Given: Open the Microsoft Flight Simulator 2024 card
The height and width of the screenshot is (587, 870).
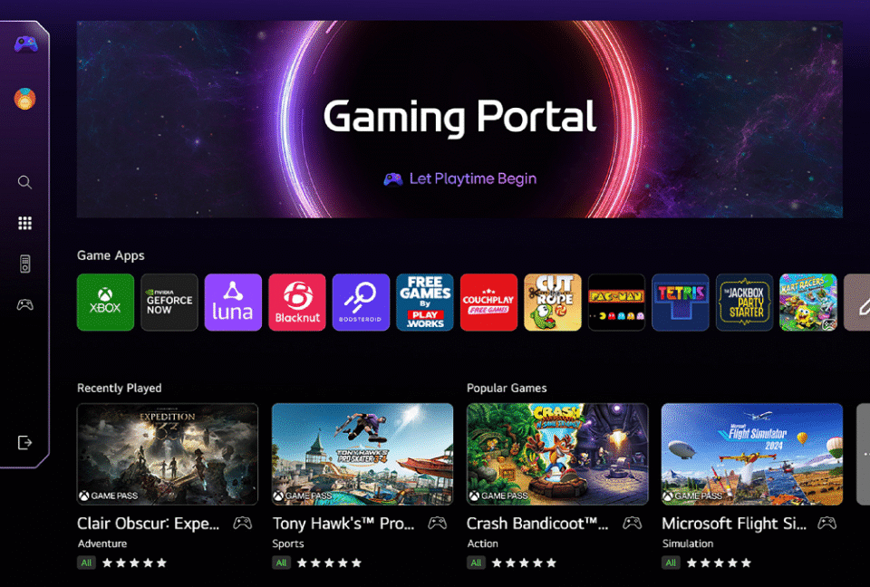Looking at the screenshot, I should click(752, 454).
